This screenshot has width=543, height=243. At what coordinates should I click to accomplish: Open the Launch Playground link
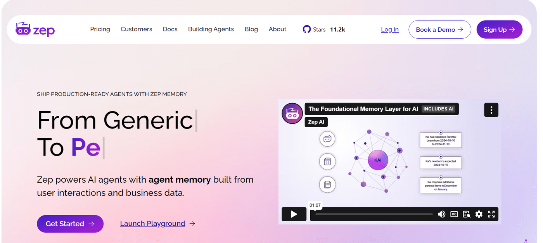[x=157, y=224]
